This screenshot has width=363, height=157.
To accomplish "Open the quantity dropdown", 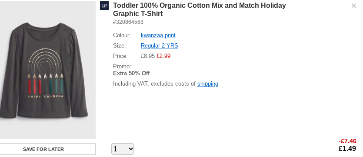I will click(x=123, y=149).
